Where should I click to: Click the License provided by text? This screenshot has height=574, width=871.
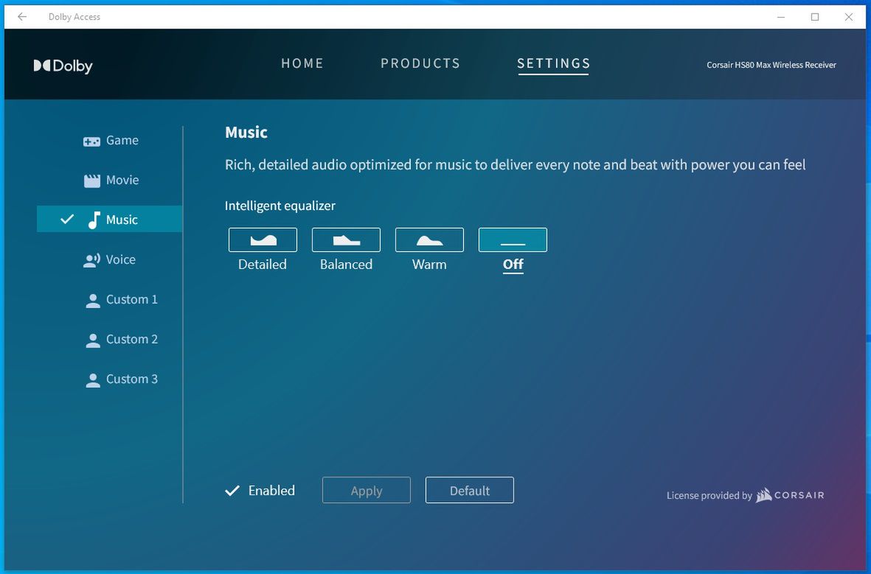(709, 496)
